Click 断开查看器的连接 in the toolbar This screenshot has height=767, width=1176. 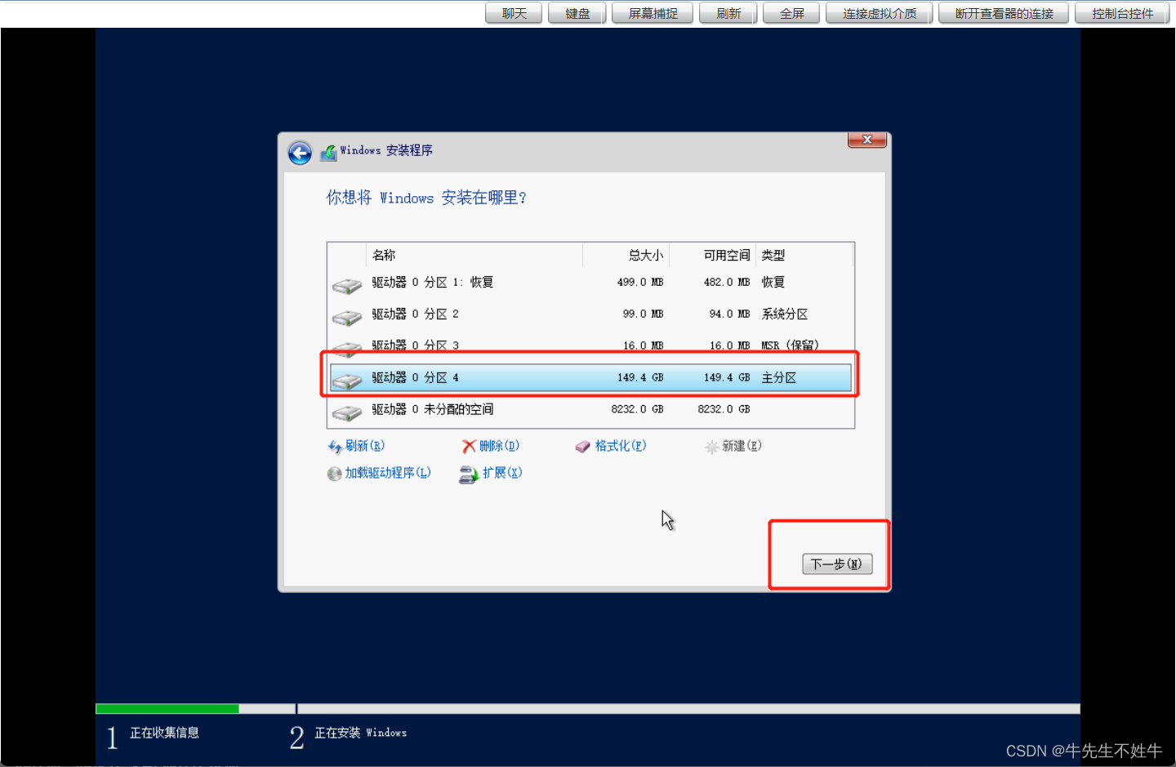[1004, 13]
